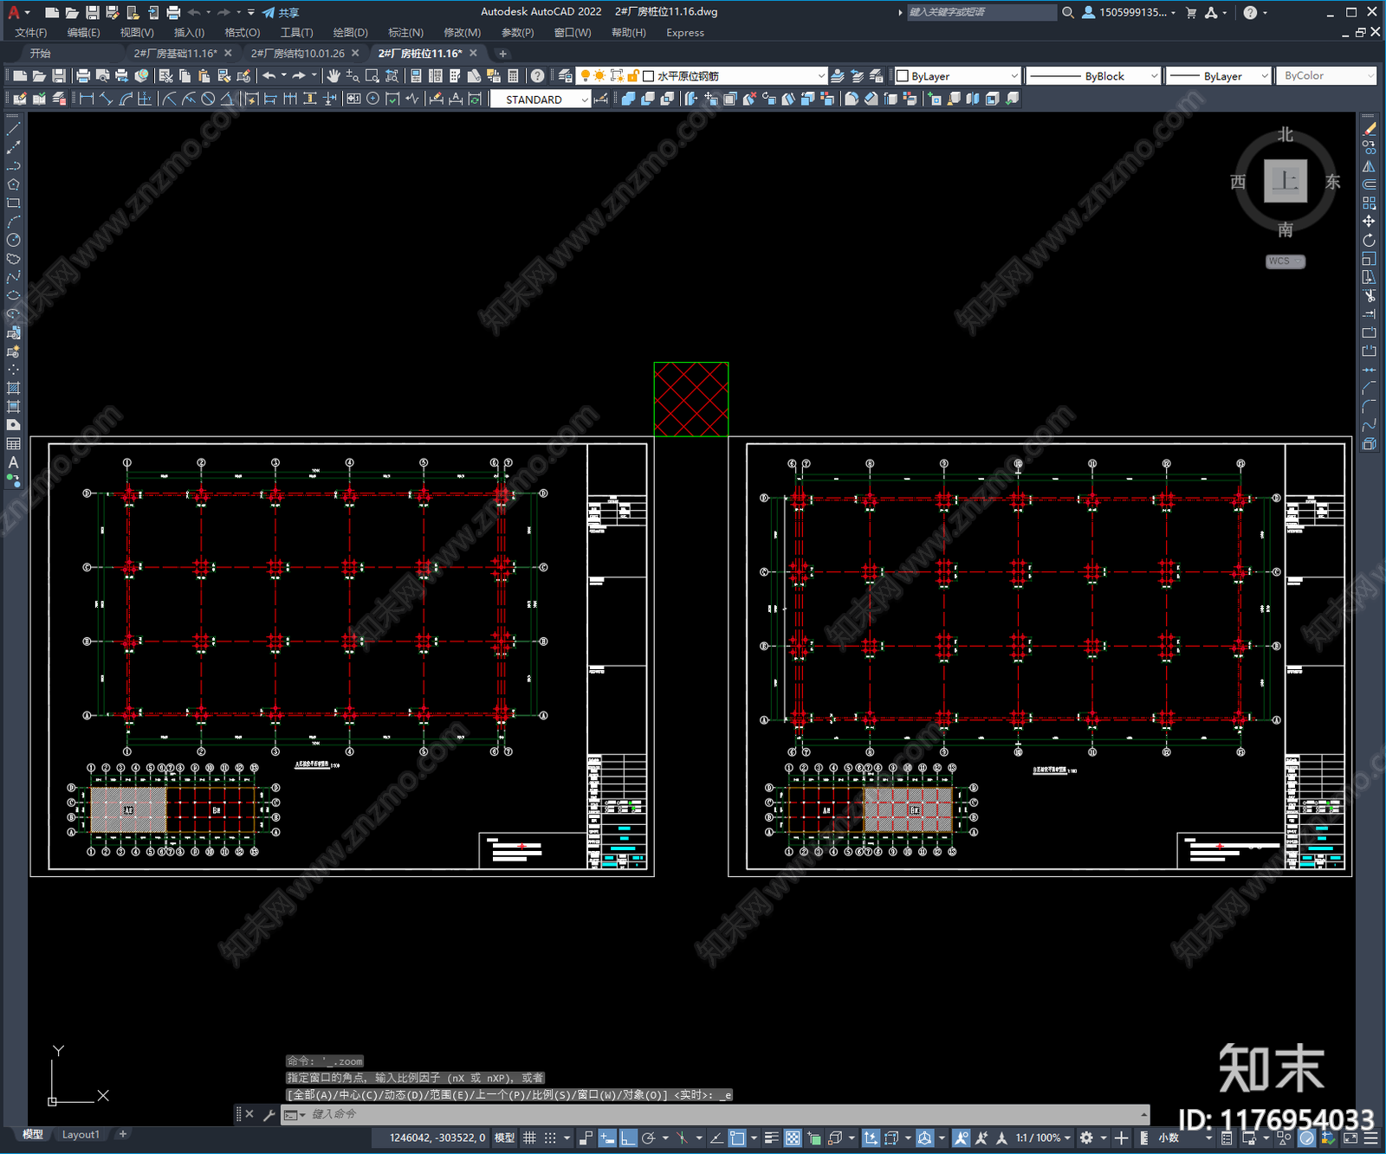Open the 文件(F) menu
This screenshot has width=1386, height=1154.
click(x=31, y=33)
